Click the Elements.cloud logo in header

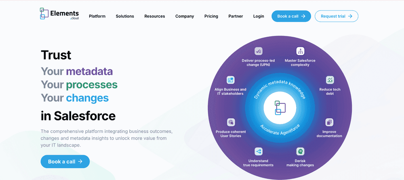59,14
